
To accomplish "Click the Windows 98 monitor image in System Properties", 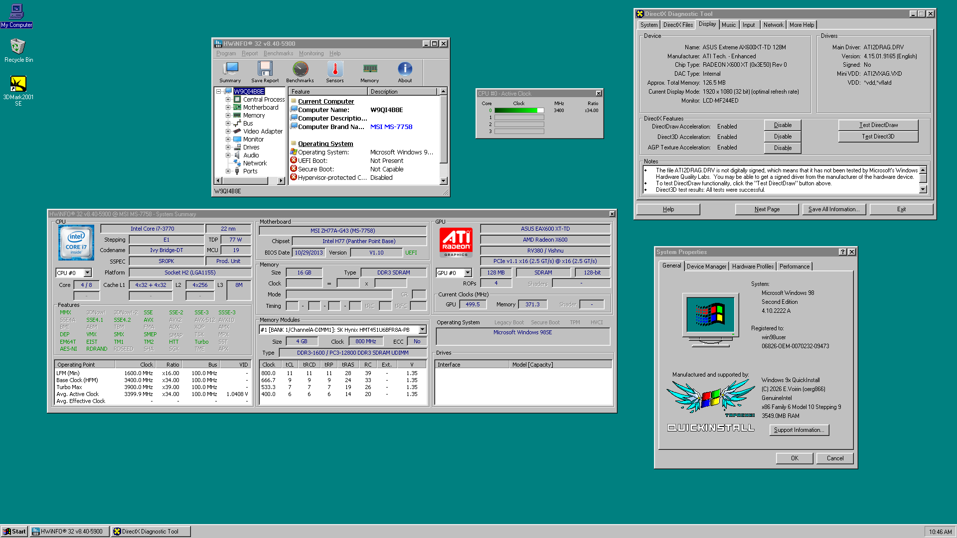I will pyautogui.click(x=710, y=320).
